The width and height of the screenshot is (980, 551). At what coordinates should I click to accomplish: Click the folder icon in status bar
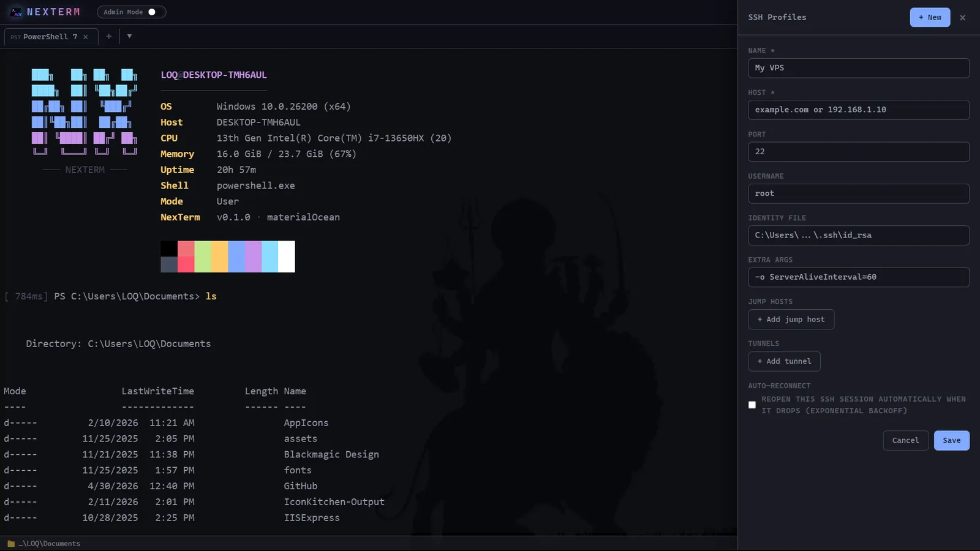tap(10, 544)
